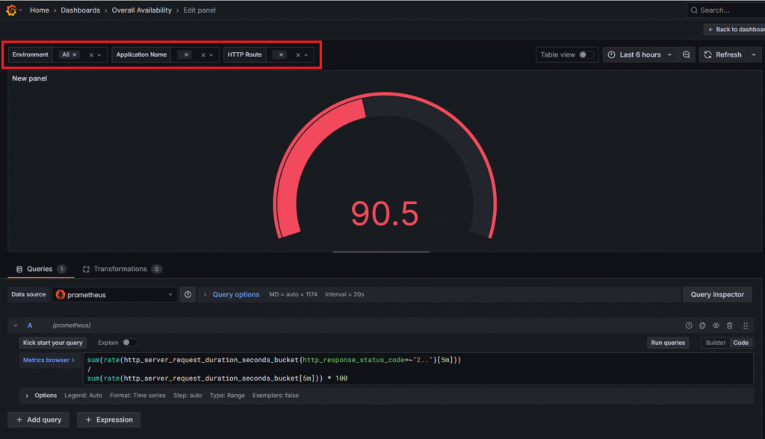The height and width of the screenshot is (439, 765).
Task: Click the New panel title
Action: pyautogui.click(x=30, y=78)
